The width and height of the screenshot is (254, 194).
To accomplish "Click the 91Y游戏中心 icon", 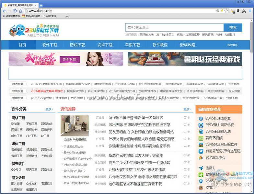I will 201,158.
